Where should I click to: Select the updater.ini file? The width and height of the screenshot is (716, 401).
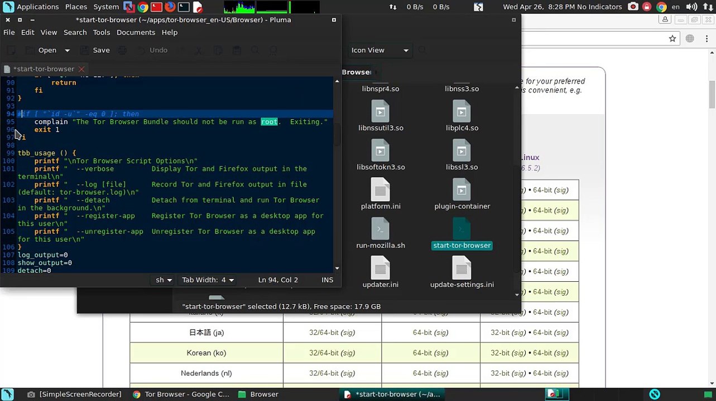coord(380,273)
